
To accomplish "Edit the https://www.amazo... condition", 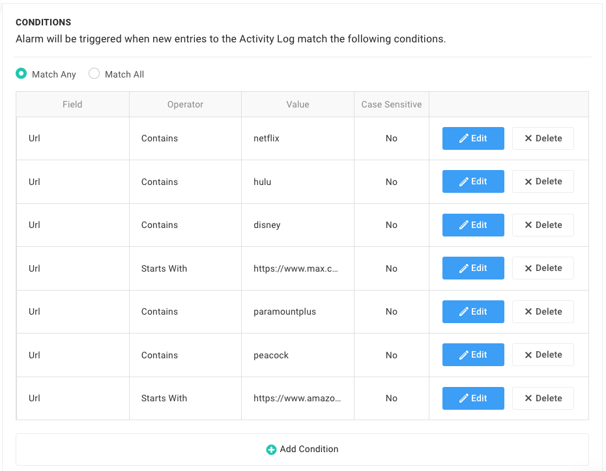I will tap(473, 398).
